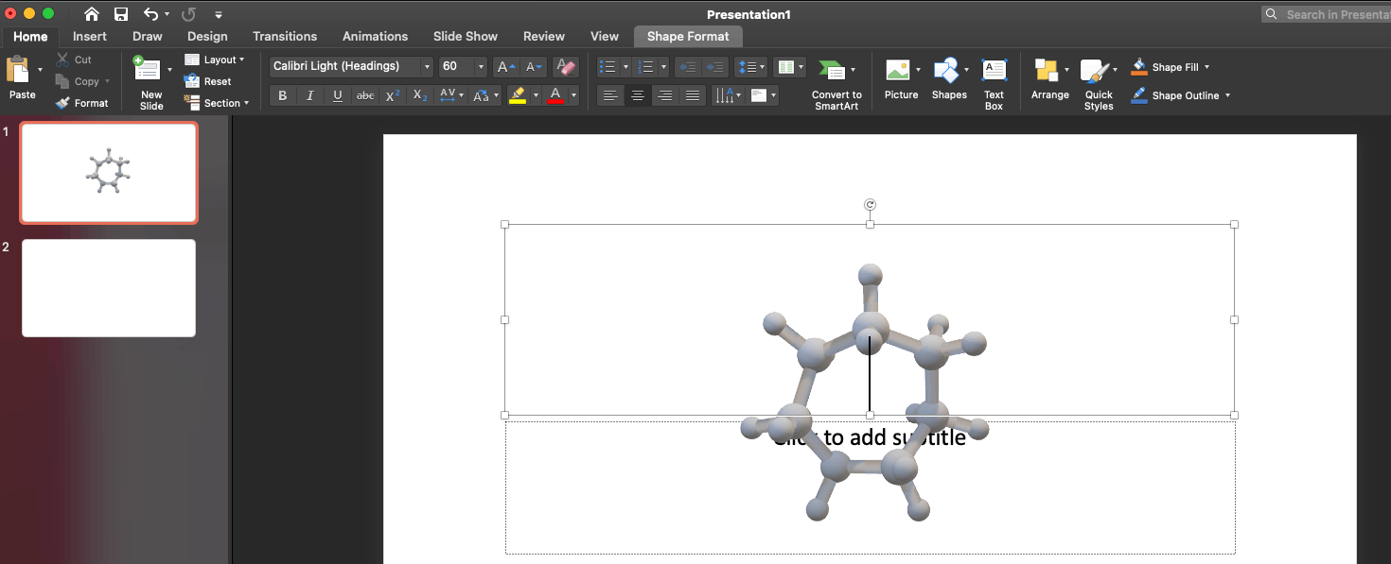Open the Transitions tab
The height and width of the screenshot is (564, 1391).
pyautogui.click(x=285, y=36)
